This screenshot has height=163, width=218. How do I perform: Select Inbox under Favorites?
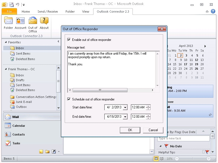click(32, 48)
